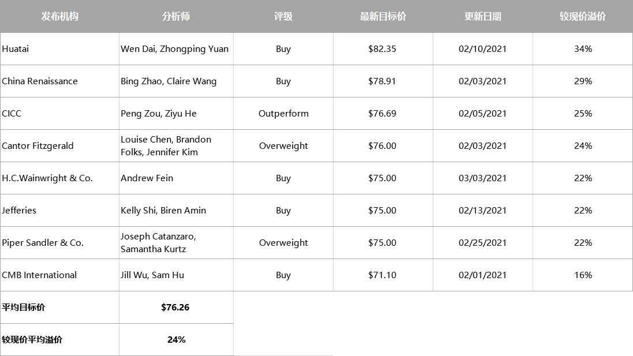This screenshot has width=633, height=356.
Task: Select the 较现价平均溢价 label cell
Action: coord(60,339)
